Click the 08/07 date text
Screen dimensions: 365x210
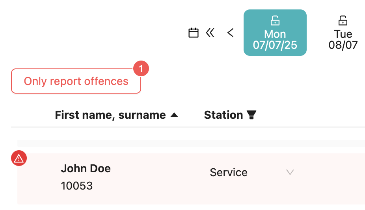(x=343, y=45)
